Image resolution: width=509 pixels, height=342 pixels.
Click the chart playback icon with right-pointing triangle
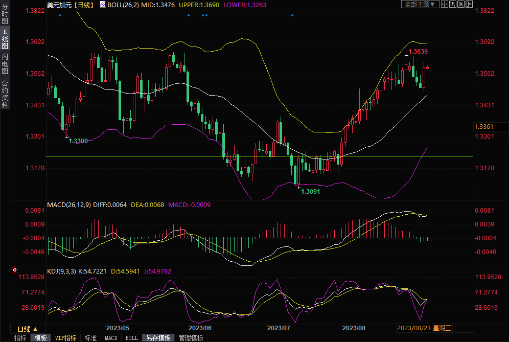tap(461, 4)
